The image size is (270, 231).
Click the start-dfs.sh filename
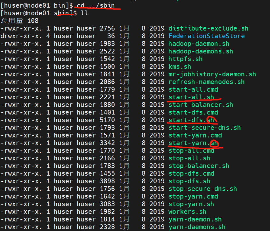[191, 120]
